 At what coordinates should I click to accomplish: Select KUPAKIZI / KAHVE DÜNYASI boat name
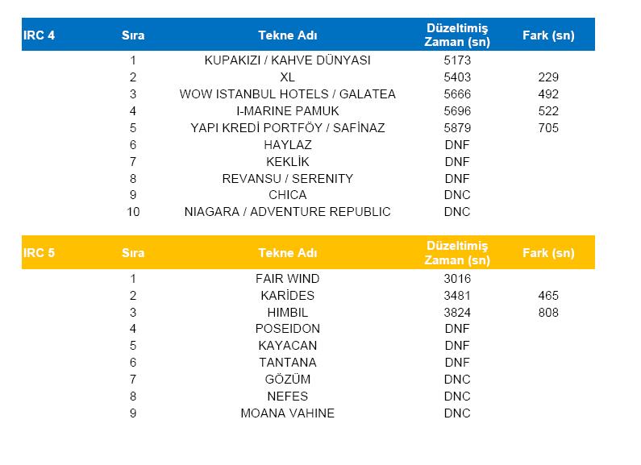[x=287, y=60]
